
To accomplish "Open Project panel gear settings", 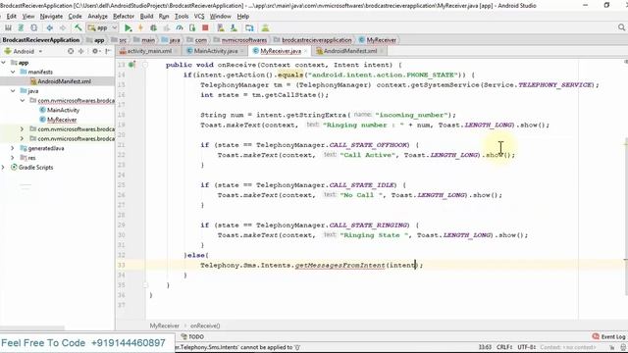I will click(95, 51).
